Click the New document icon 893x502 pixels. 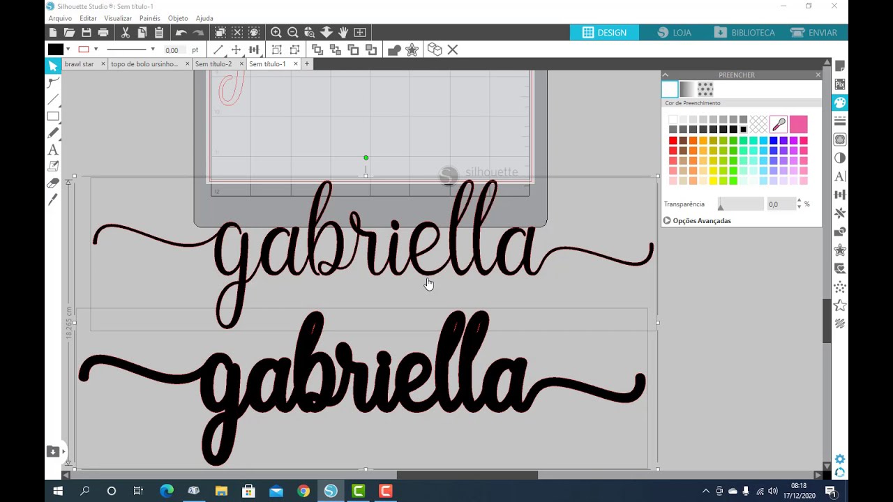point(53,32)
